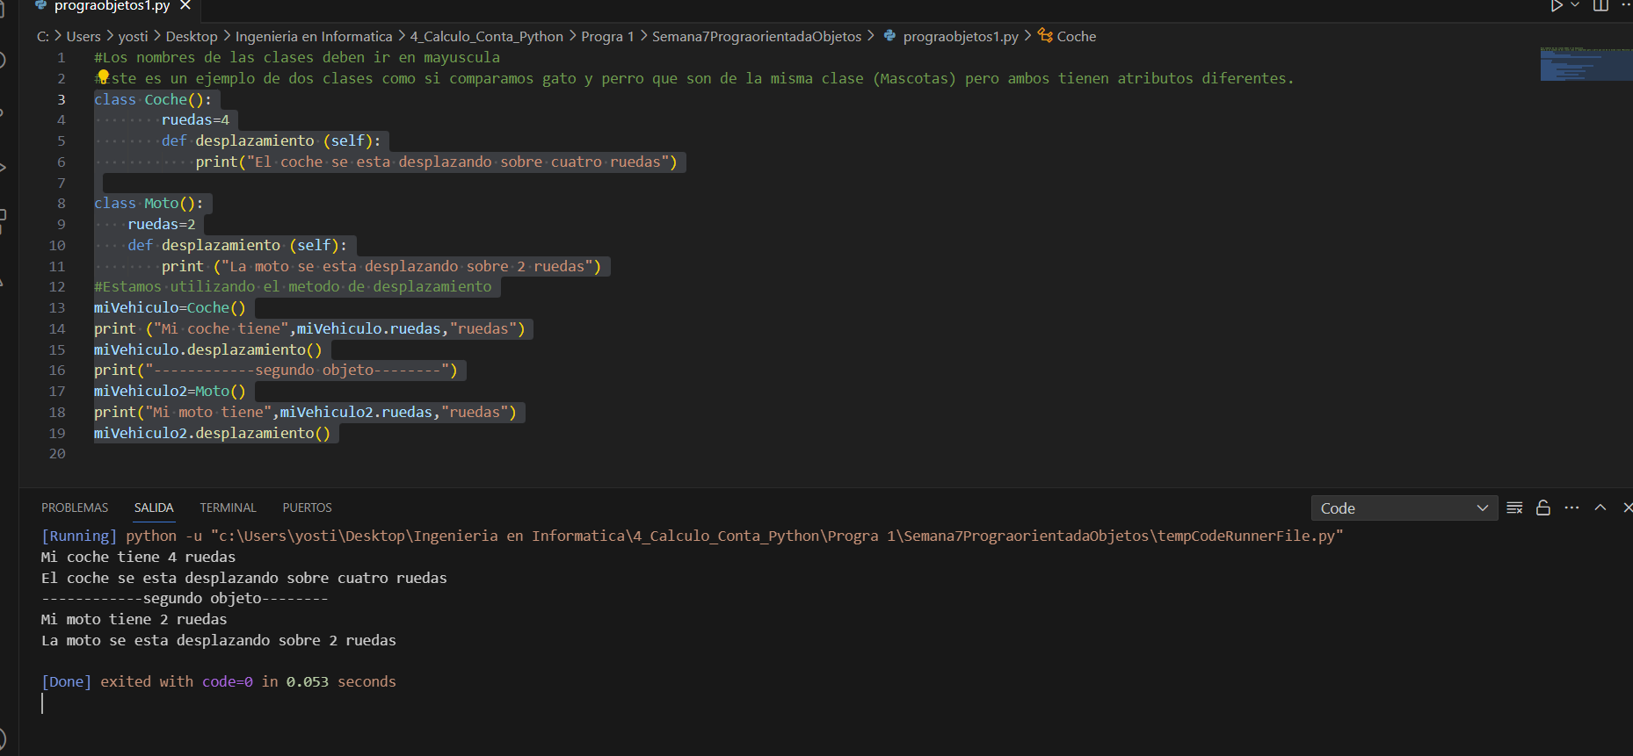Click the 'miVehiculo.desplazamiento()' line
The image size is (1633, 756).
208,349
